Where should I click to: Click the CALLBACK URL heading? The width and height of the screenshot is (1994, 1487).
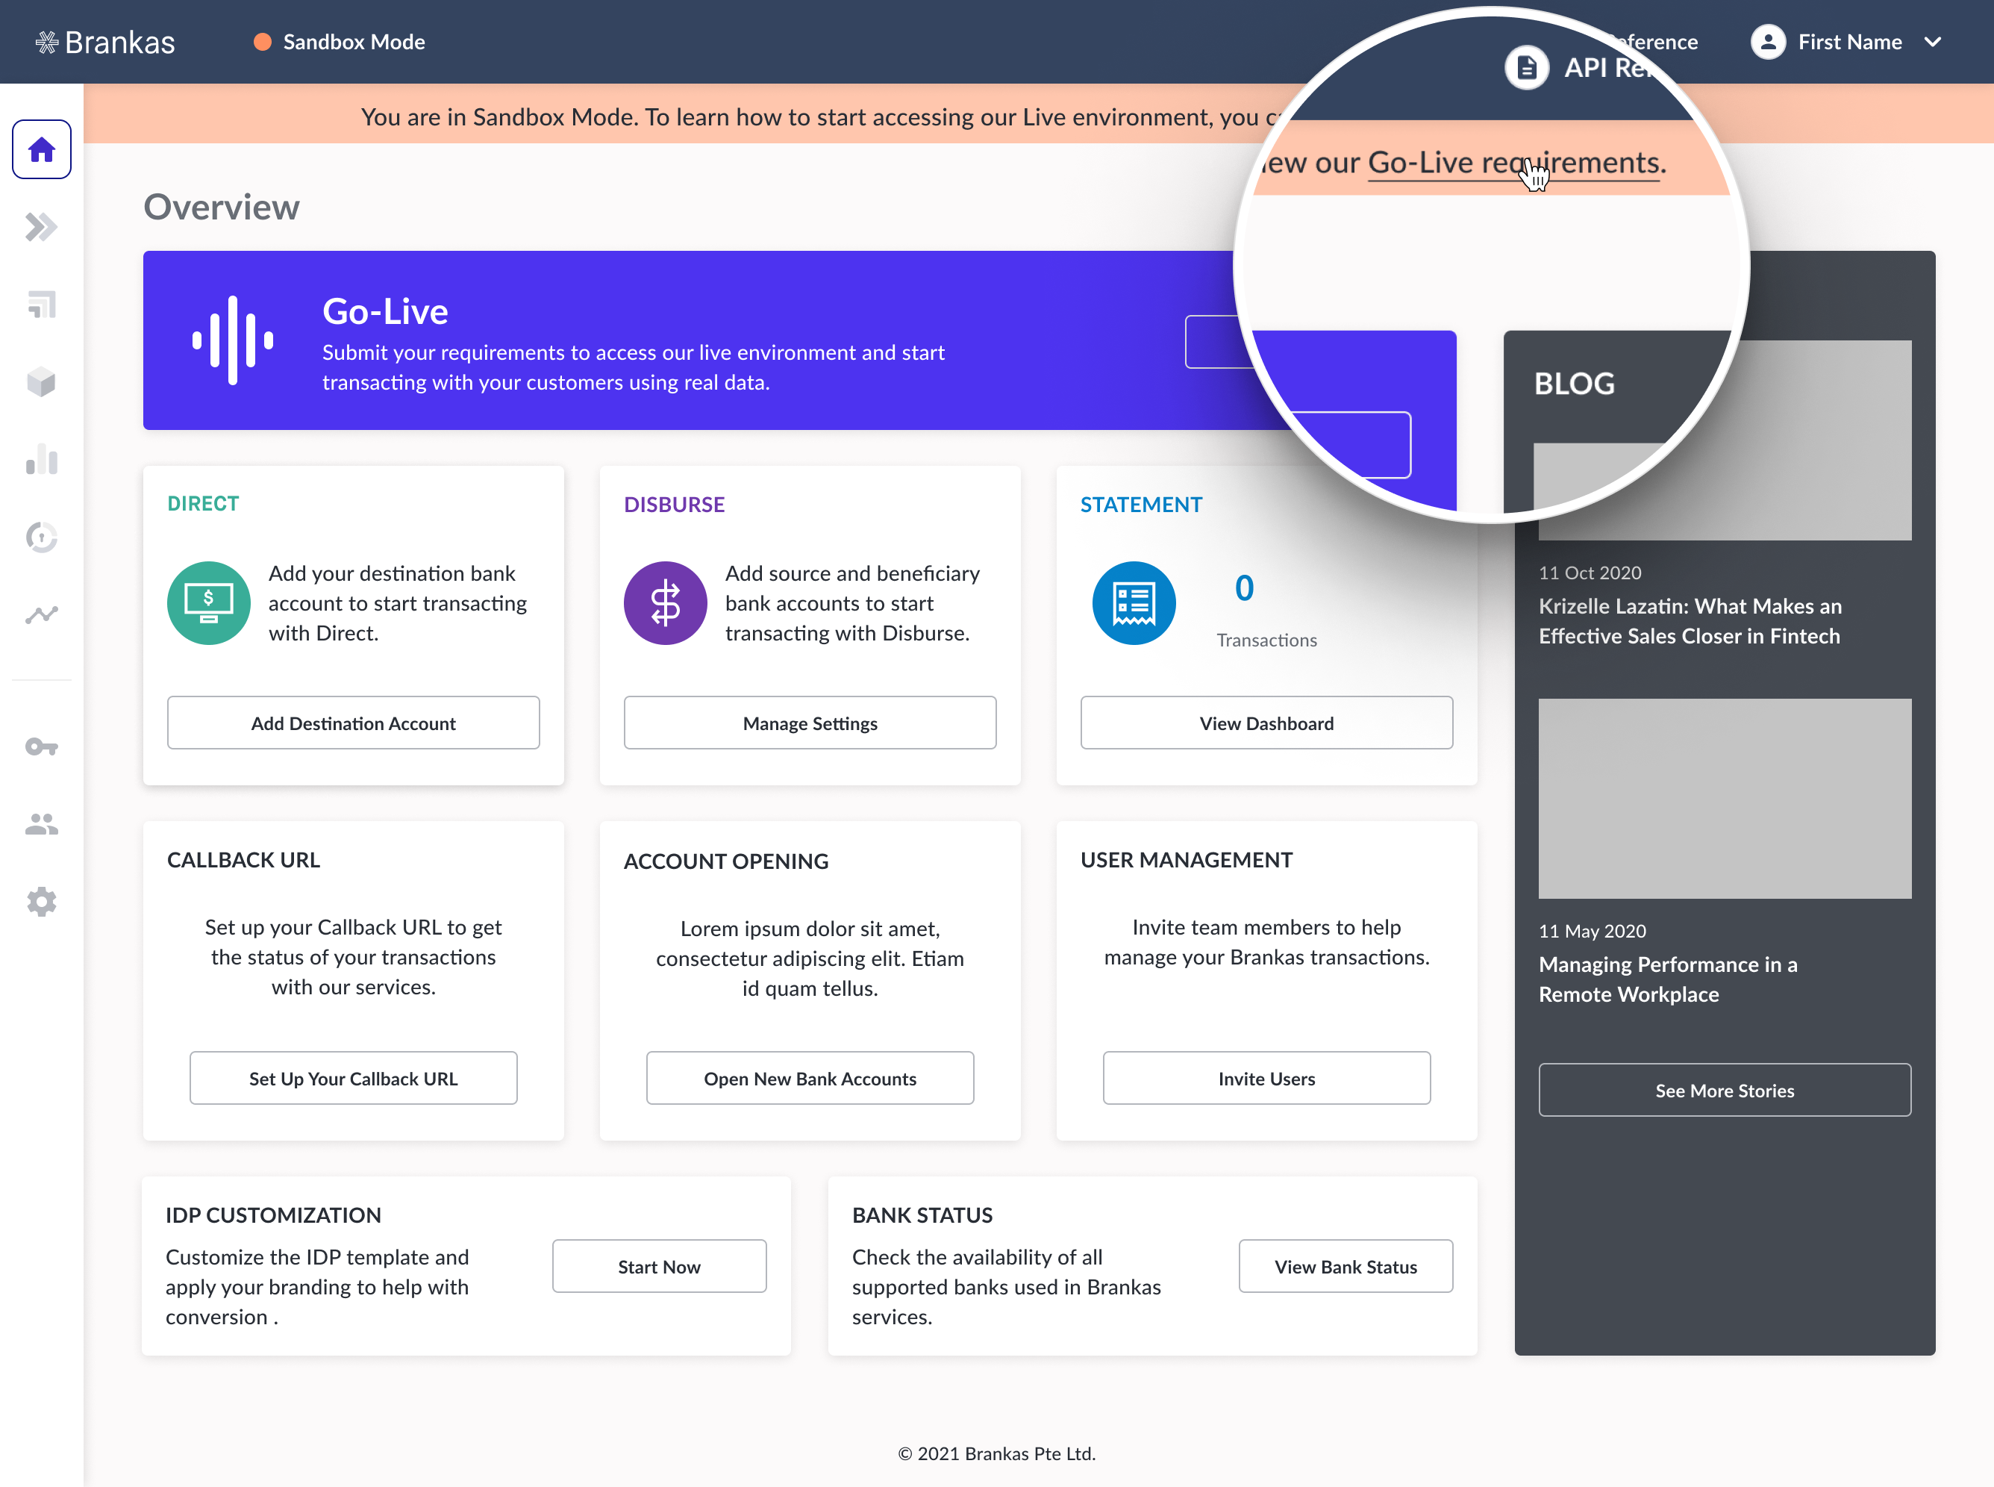point(243,860)
